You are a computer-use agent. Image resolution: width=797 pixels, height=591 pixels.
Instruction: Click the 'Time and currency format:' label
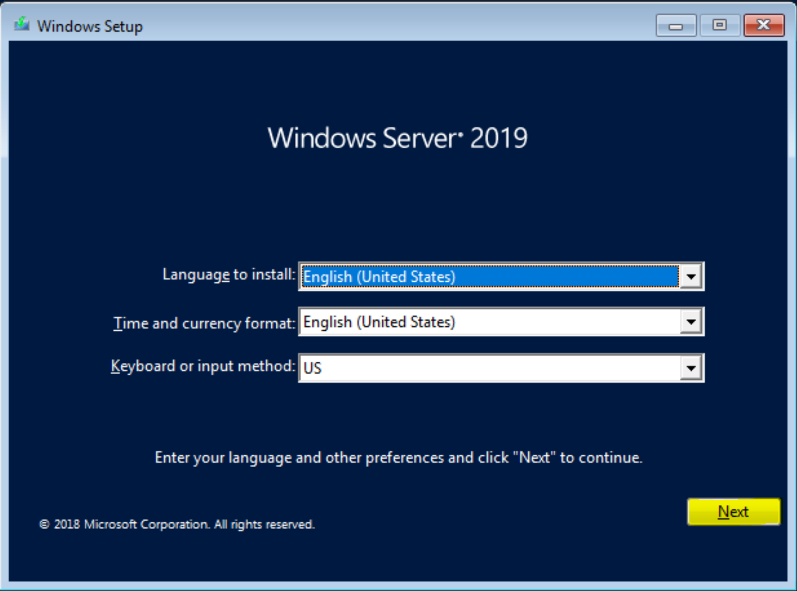click(204, 324)
